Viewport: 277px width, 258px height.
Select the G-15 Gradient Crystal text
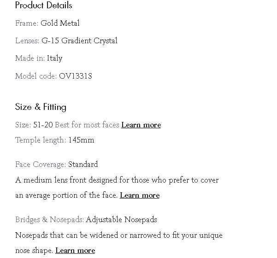(79, 40)
